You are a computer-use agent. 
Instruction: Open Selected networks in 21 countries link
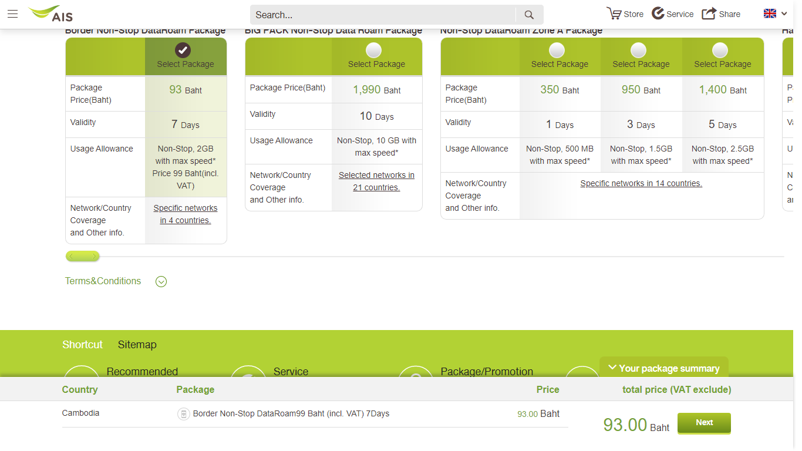pyautogui.click(x=376, y=181)
